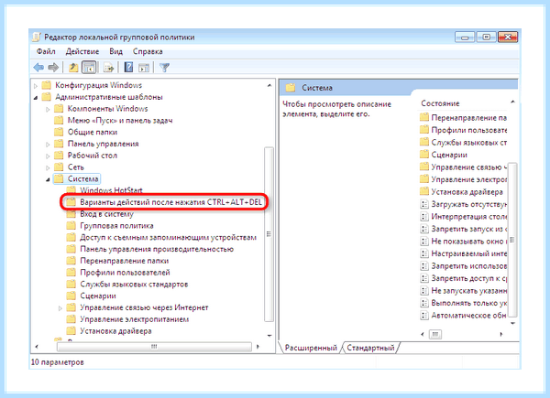550x398 pixels.
Task: Collapse the Система tree node
Action: coord(48,179)
